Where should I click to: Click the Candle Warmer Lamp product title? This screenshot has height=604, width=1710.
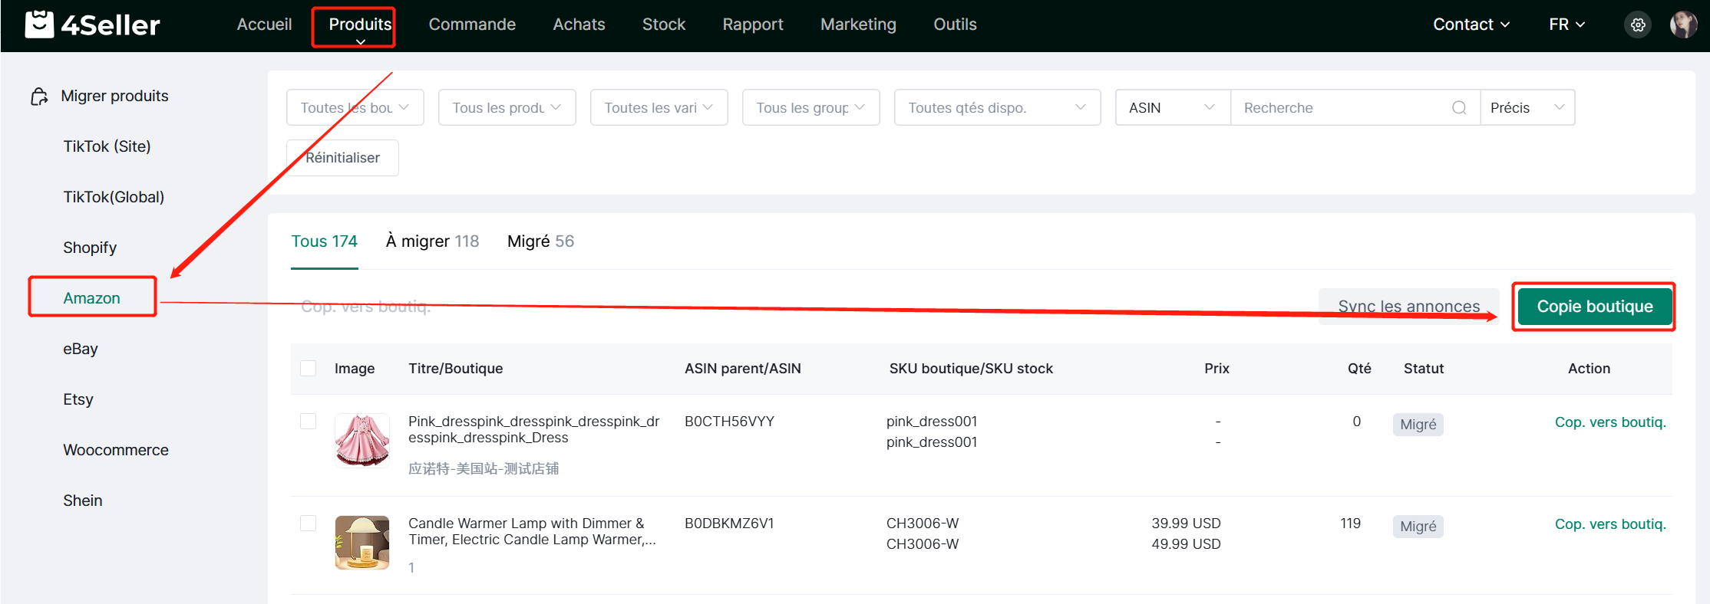[532, 531]
